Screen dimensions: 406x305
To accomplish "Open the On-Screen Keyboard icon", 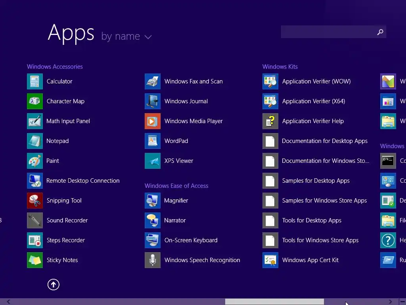I will pos(153,240).
